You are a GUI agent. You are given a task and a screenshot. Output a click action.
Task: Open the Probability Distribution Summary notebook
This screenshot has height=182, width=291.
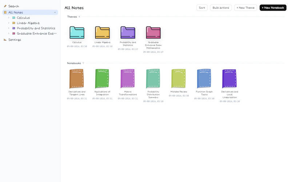(153, 79)
